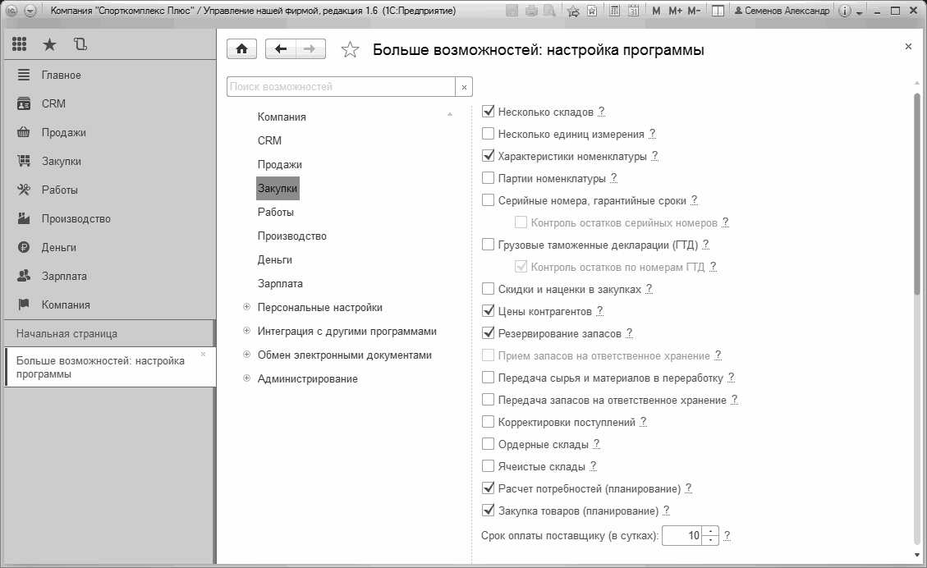927x568 pixels.
Task: Add this page to favorites star
Action: (x=350, y=50)
